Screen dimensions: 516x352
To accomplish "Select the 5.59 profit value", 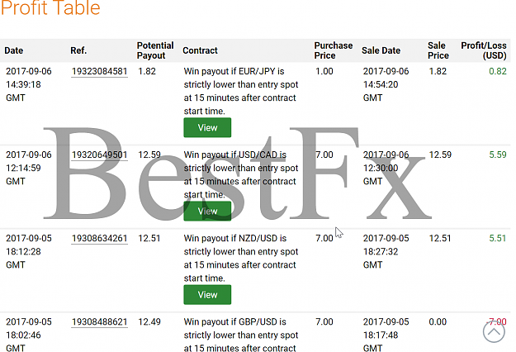I will (x=498, y=155).
